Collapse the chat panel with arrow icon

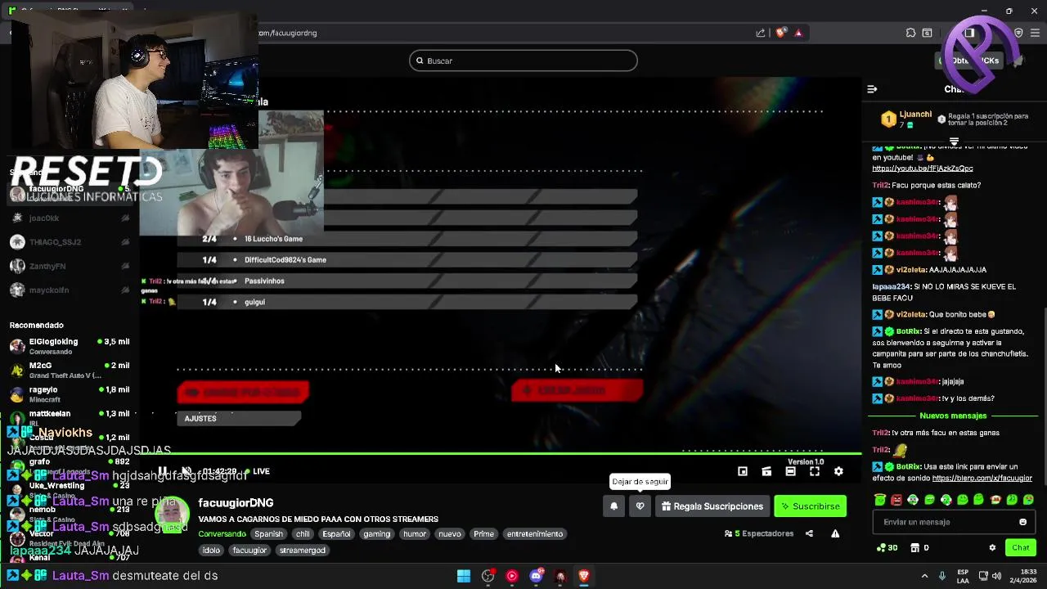(872, 89)
